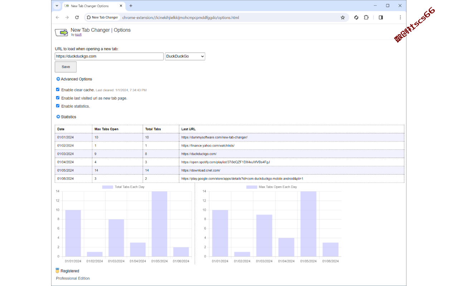The height and width of the screenshot is (286, 458).
Task: Click the Date column header
Action: point(73,129)
